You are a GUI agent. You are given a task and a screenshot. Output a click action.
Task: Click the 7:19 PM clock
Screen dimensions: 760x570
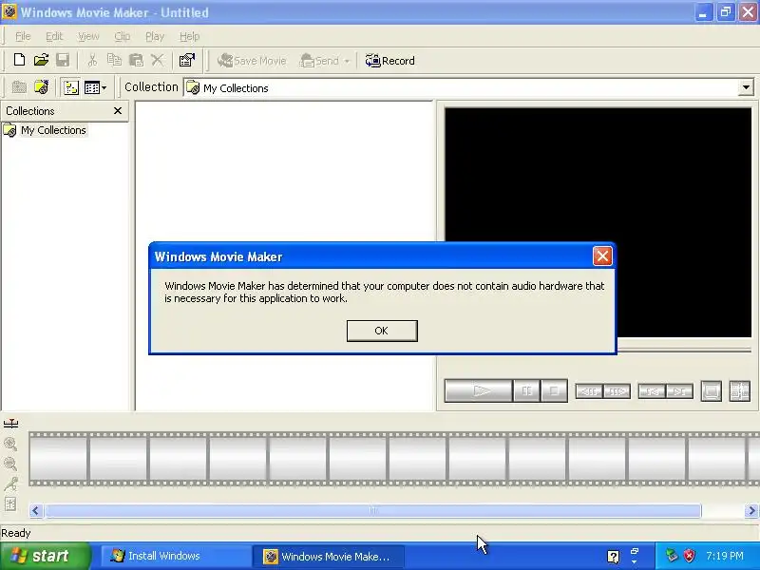[724, 556]
